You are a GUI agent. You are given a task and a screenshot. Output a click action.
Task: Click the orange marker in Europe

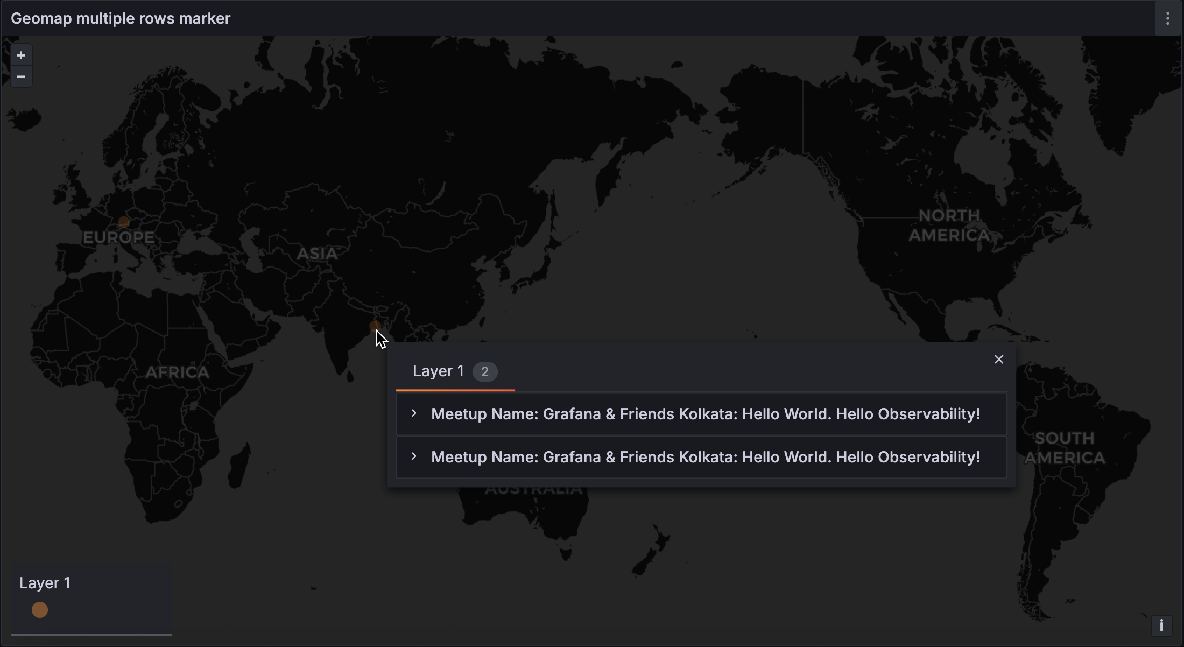pyautogui.click(x=124, y=222)
